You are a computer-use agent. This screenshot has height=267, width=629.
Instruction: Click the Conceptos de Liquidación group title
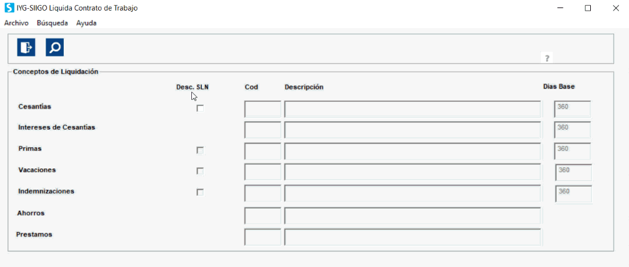pos(56,72)
